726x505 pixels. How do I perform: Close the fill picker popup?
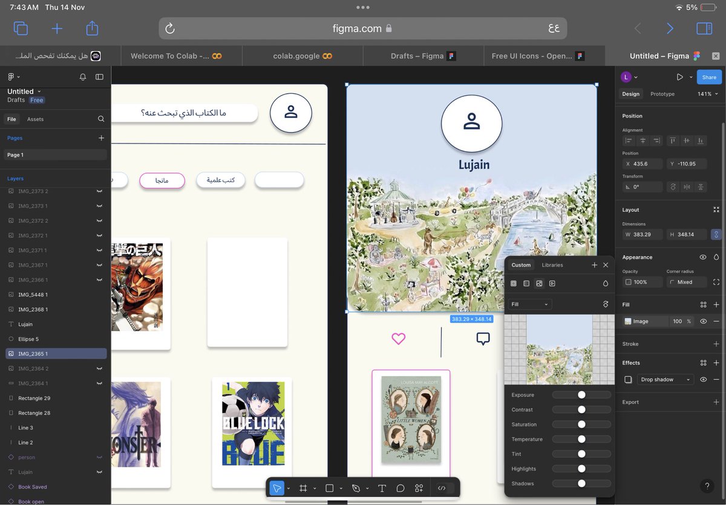pyautogui.click(x=606, y=265)
